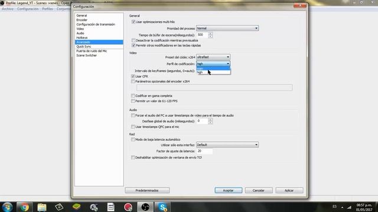Open the red circle recorder icon in taskbar
The width and height of the screenshot is (378, 212).
[x=128, y=207]
